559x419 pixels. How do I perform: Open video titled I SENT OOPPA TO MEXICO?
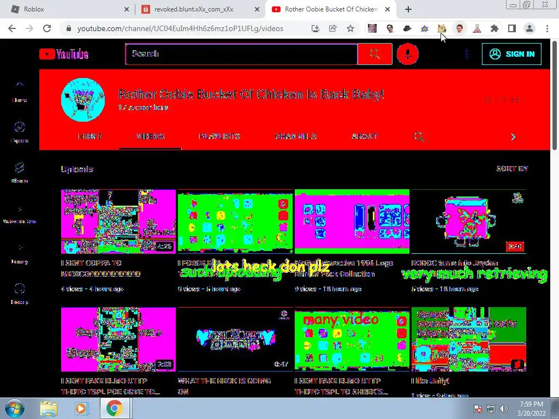[101, 268]
